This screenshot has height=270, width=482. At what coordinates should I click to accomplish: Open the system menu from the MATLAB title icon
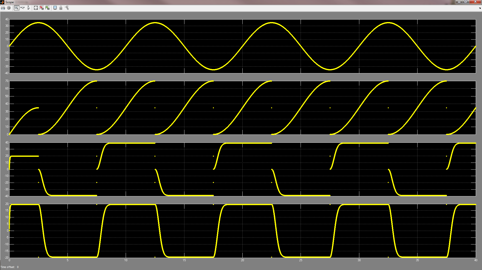pyautogui.click(x=3, y=2)
